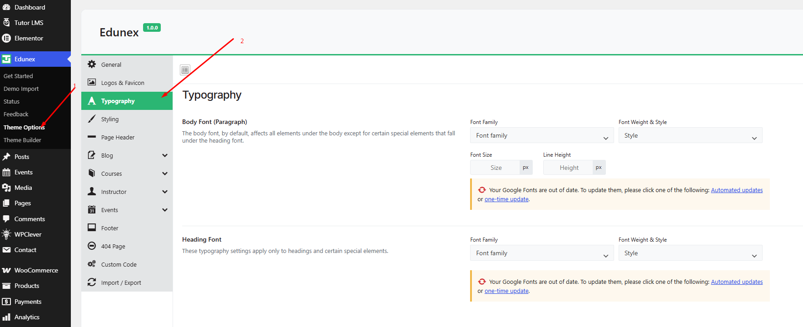803x327 pixels.
Task: Open Heading Font Weight & Style dropdown
Action: (x=690, y=253)
